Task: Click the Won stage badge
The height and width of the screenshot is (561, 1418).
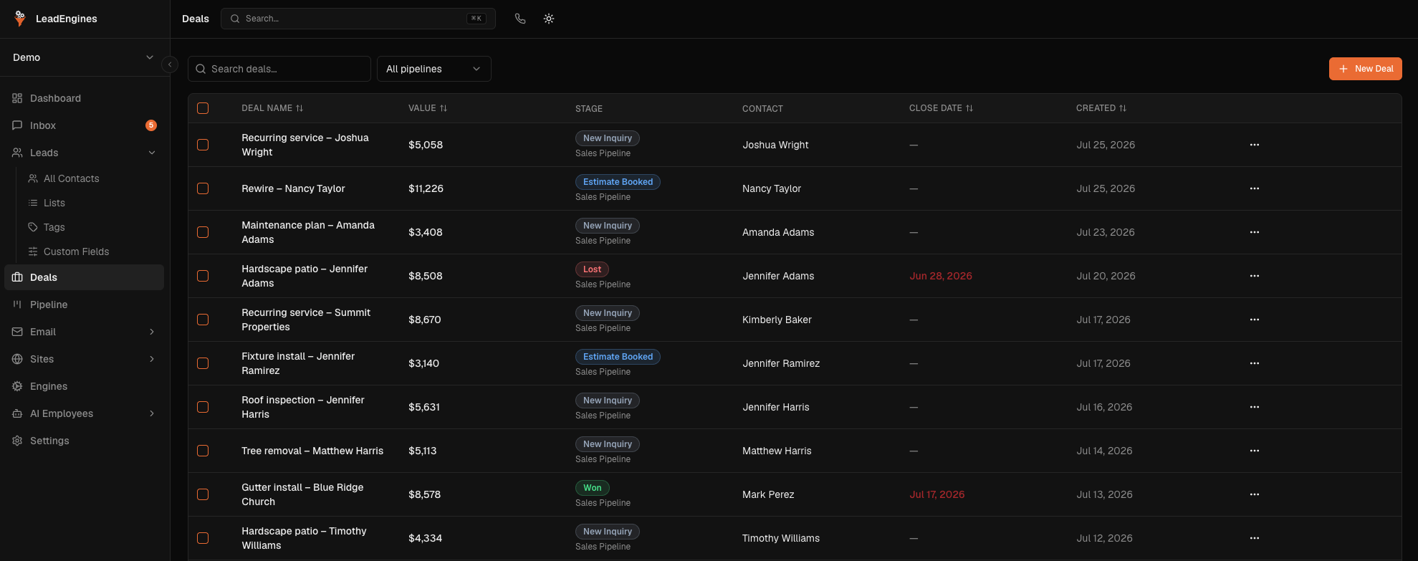Action: pos(593,488)
